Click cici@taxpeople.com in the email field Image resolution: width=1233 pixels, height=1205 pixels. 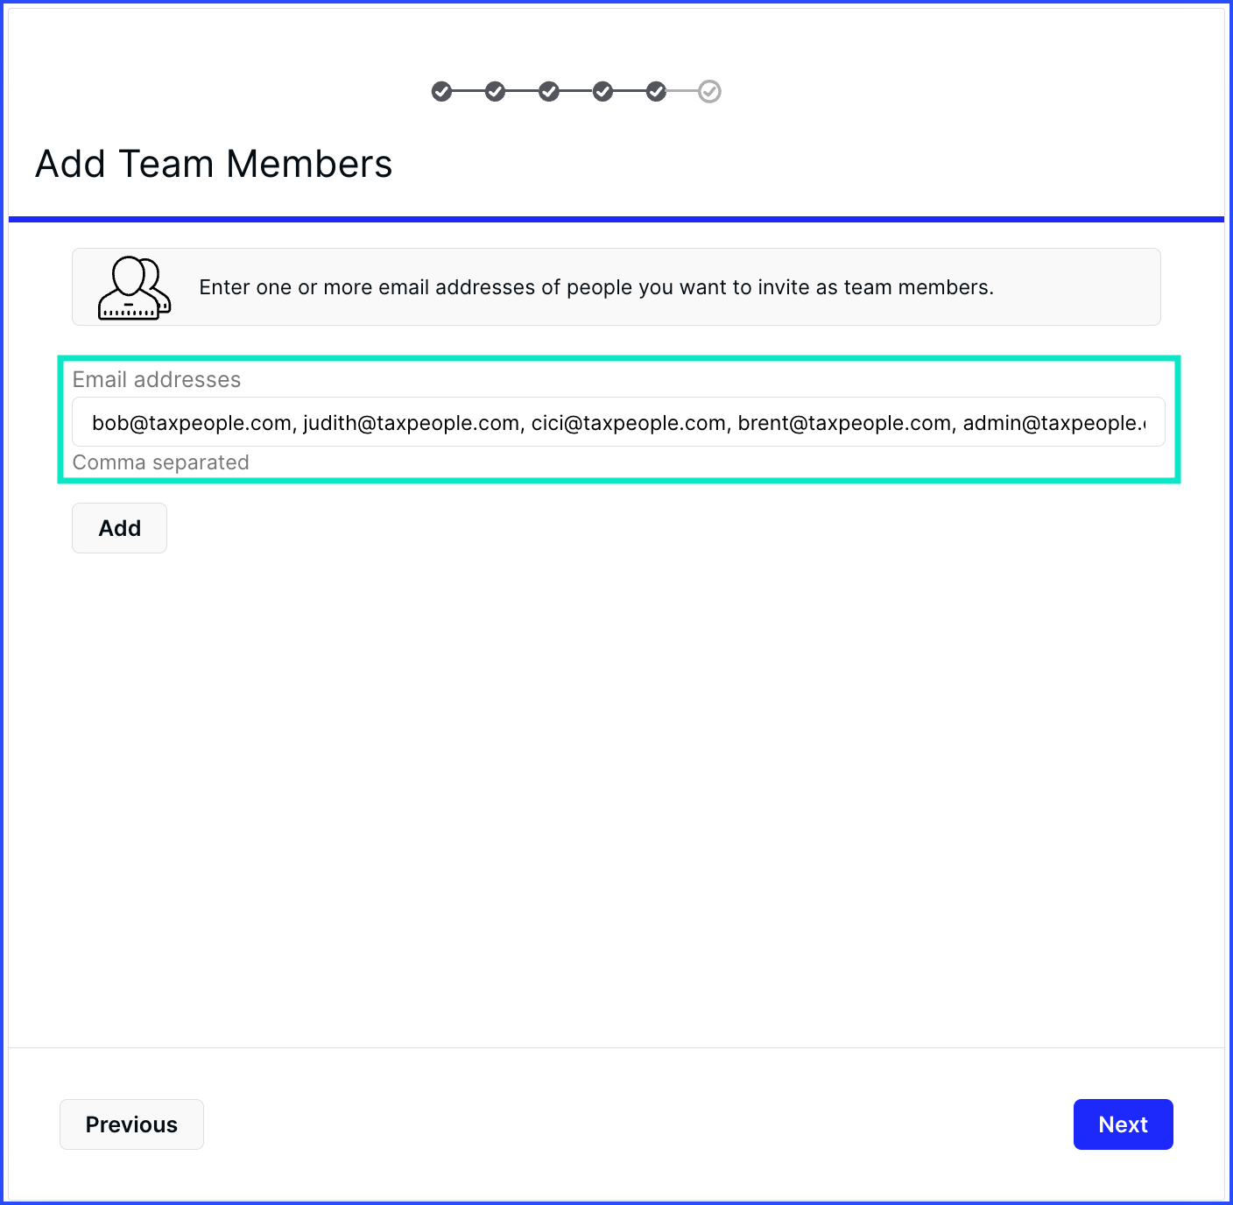pos(629,423)
